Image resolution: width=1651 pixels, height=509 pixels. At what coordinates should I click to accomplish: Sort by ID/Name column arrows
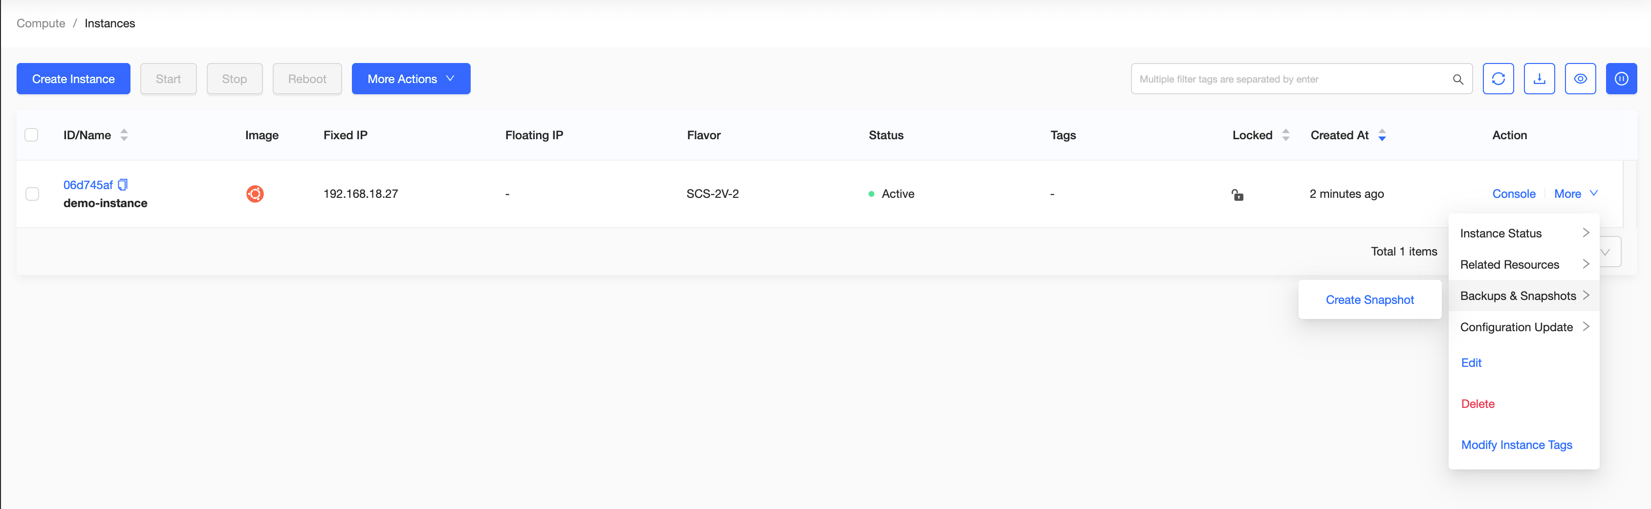124,135
